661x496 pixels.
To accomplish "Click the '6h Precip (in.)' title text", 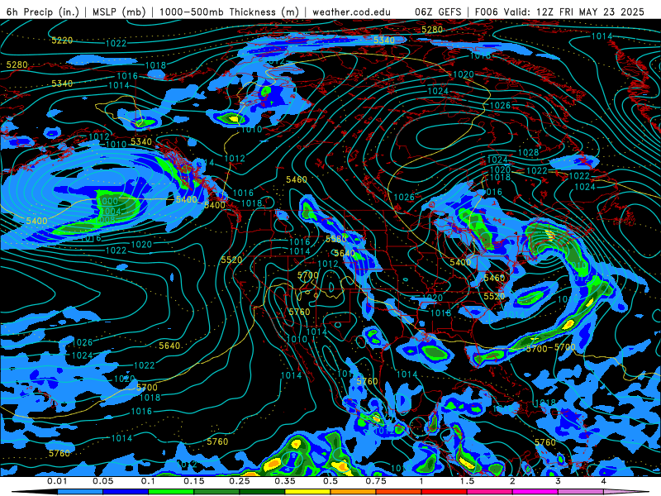I will (43, 12).
